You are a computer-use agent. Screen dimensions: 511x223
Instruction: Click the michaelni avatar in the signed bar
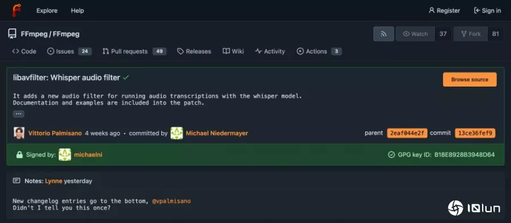[x=65, y=155]
